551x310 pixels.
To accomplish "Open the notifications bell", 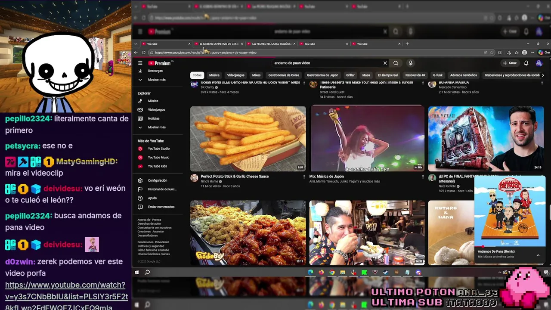I will (526, 63).
